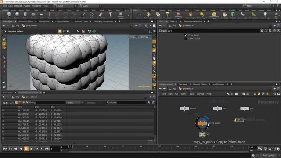Toggle the Copy Input checkbox
The width and height of the screenshot is (281, 158).
(x=186, y=35)
